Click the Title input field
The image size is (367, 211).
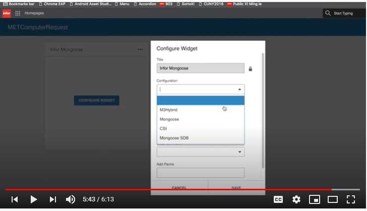(x=201, y=68)
